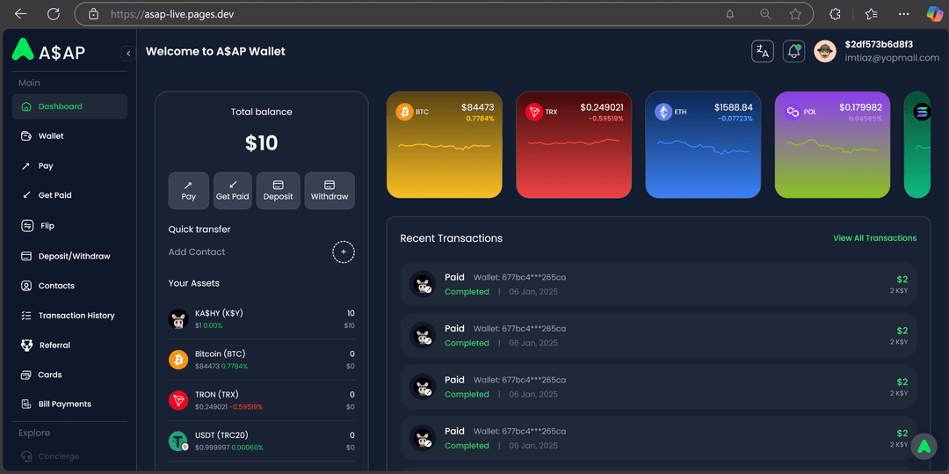949x474 pixels.
Task: Open the notifications bell
Action: pos(794,52)
